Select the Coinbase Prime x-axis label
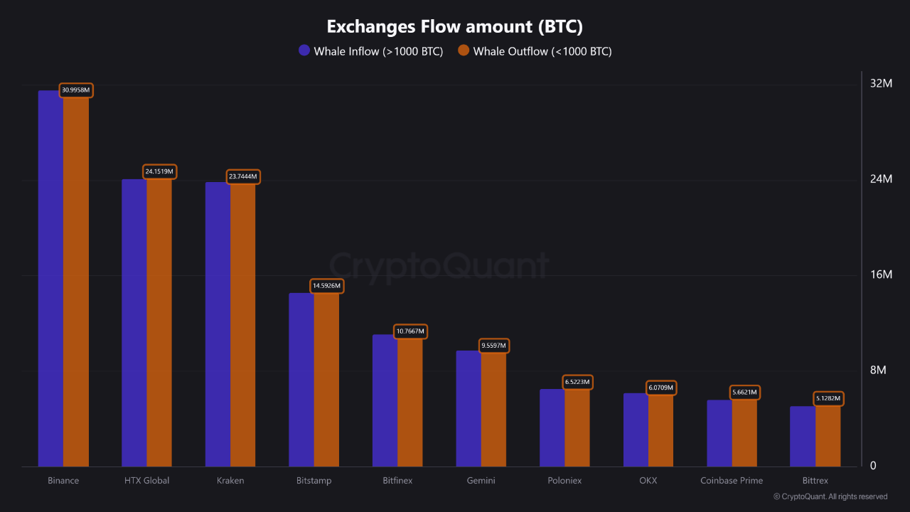 732,481
